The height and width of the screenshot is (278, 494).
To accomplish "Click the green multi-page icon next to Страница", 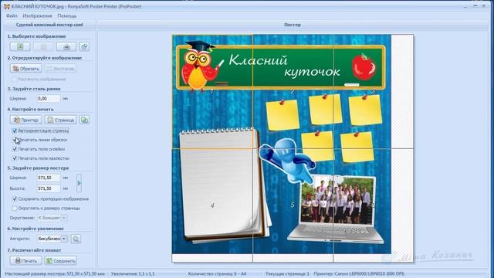I will tap(84, 120).
